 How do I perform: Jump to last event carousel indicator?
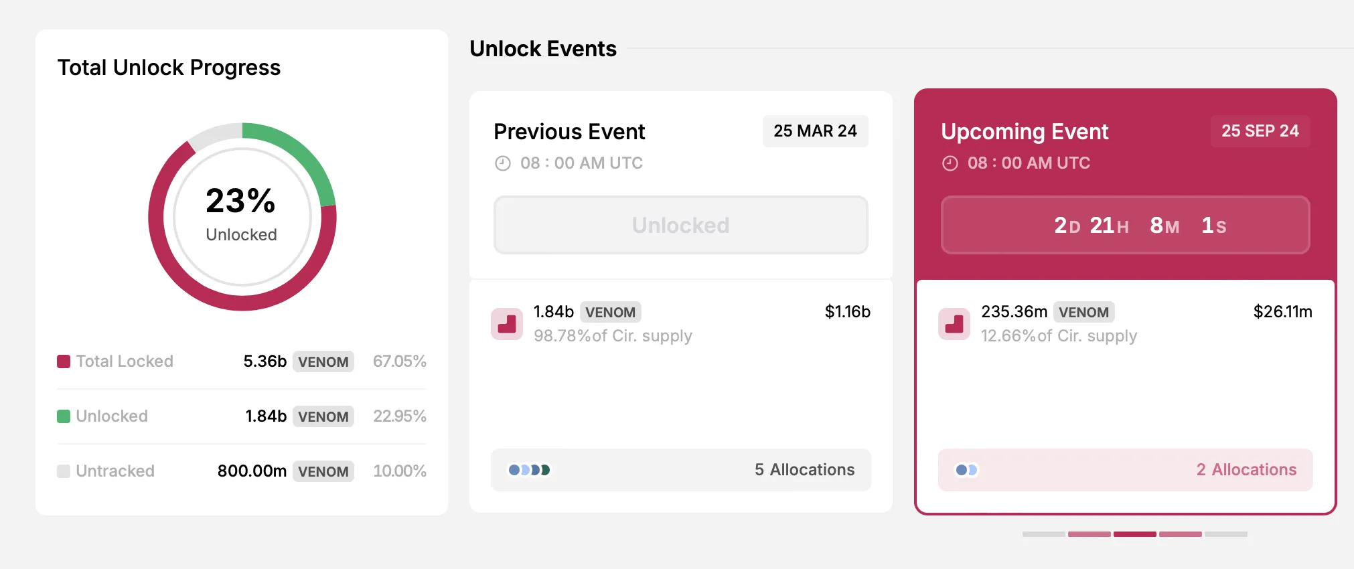1226,534
